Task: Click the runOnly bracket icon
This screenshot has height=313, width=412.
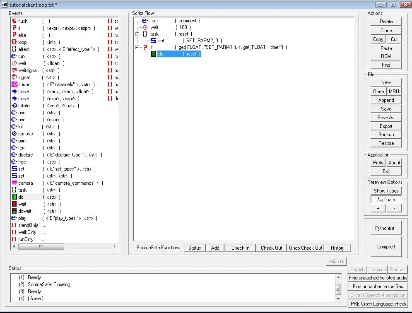Action: [14, 239]
